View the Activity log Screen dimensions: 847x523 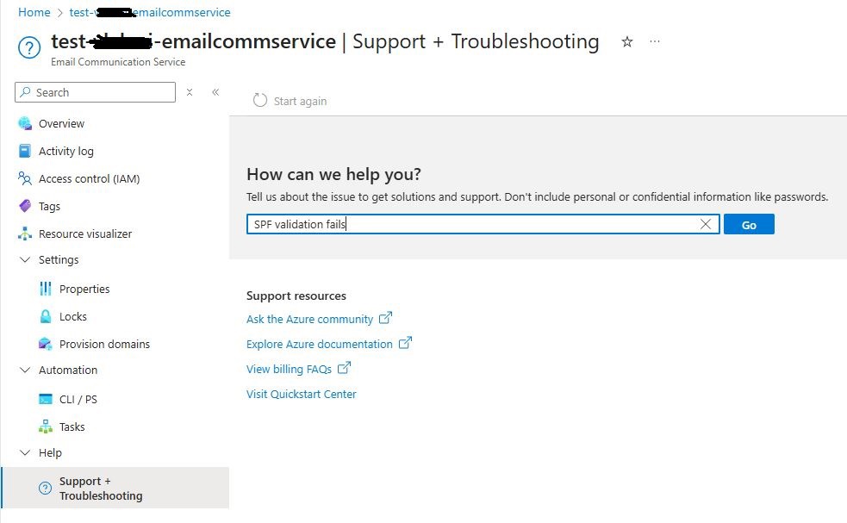(x=65, y=151)
